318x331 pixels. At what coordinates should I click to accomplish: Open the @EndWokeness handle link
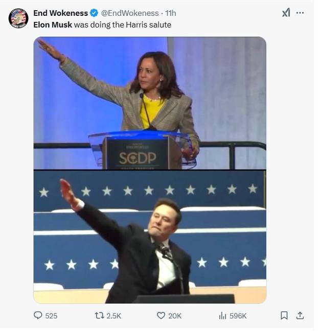[x=130, y=13]
